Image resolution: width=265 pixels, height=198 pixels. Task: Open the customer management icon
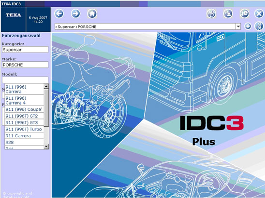point(228,13)
